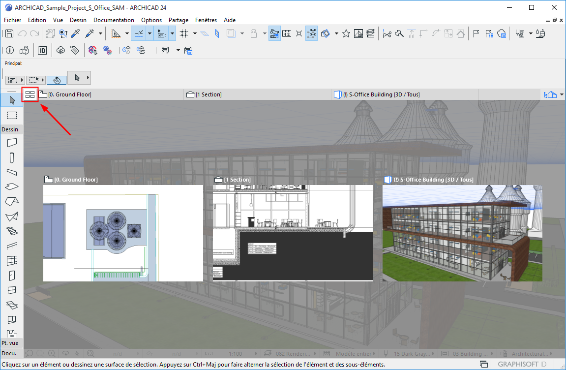This screenshot has width=566, height=370.
Task: Select the Column tool in the toolbox
Action: click(x=12, y=157)
